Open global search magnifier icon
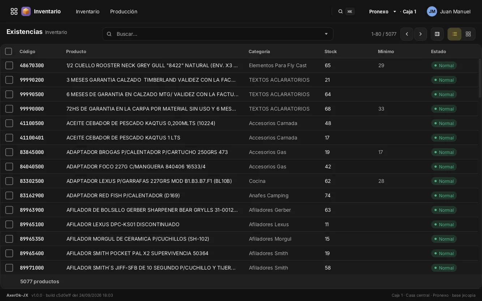Viewport: 482px width, 301px height. [340, 12]
